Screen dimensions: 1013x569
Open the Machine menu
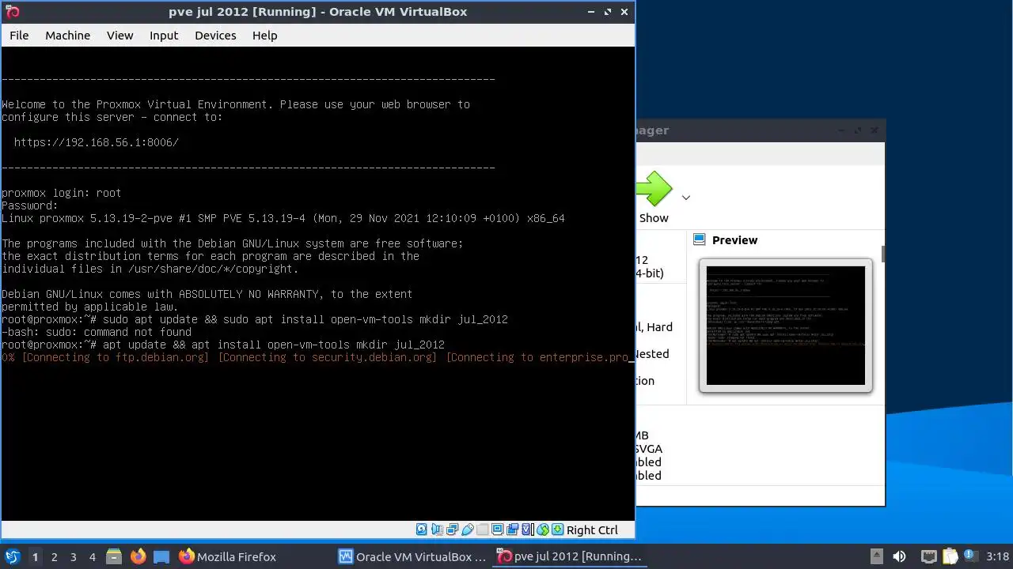(67, 36)
